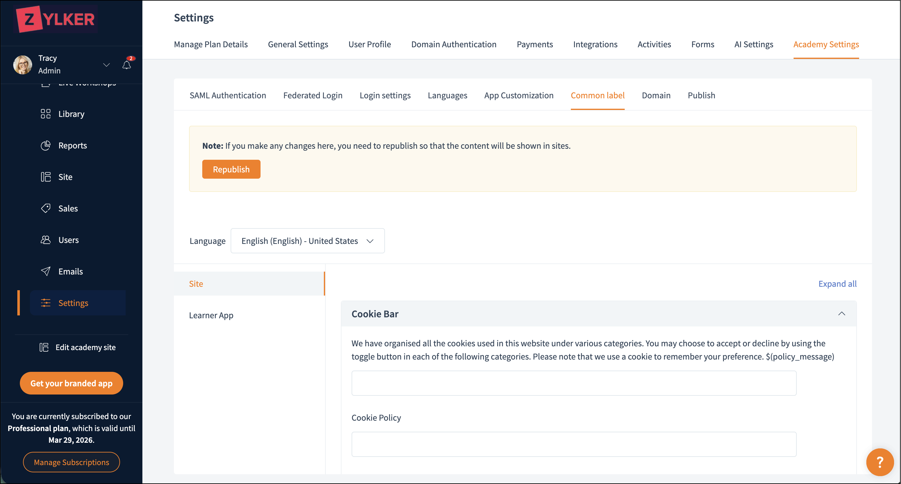
Task: Click Manage Subscriptions button
Action: coord(71,462)
